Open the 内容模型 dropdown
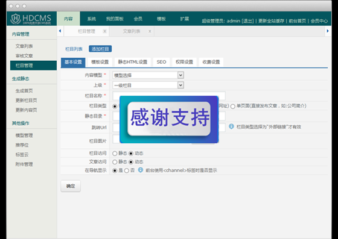 tap(148, 75)
